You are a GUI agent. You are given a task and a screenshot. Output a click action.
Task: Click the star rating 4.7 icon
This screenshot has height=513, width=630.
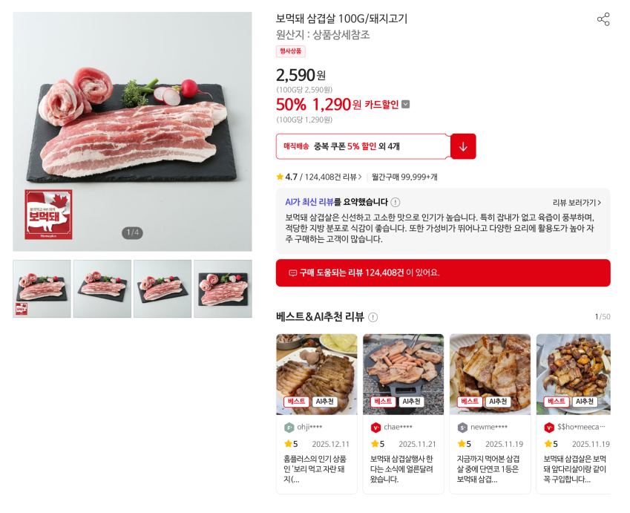click(280, 177)
